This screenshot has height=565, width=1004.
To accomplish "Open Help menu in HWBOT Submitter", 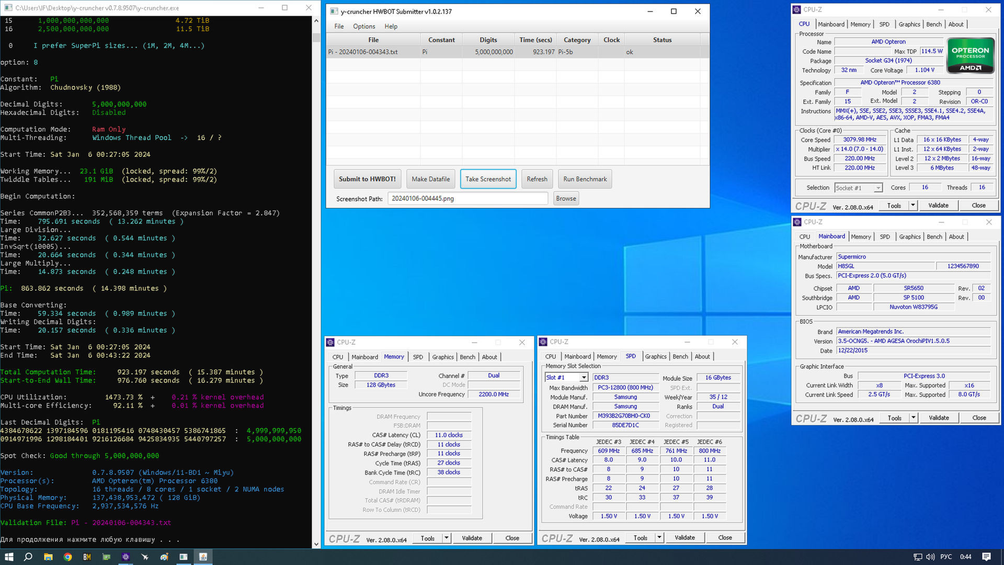I will point(391,26).
